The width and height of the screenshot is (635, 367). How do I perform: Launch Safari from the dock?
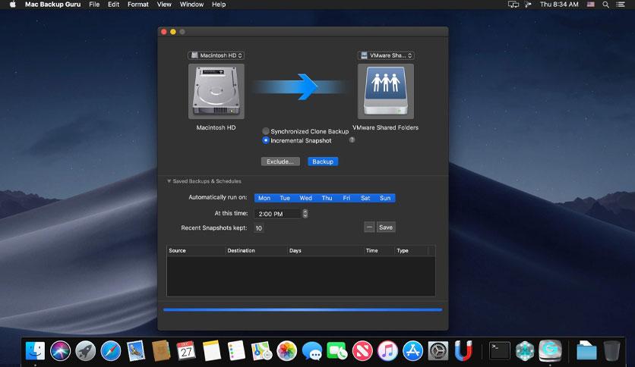pyautogui.click(x=110, y=350)
